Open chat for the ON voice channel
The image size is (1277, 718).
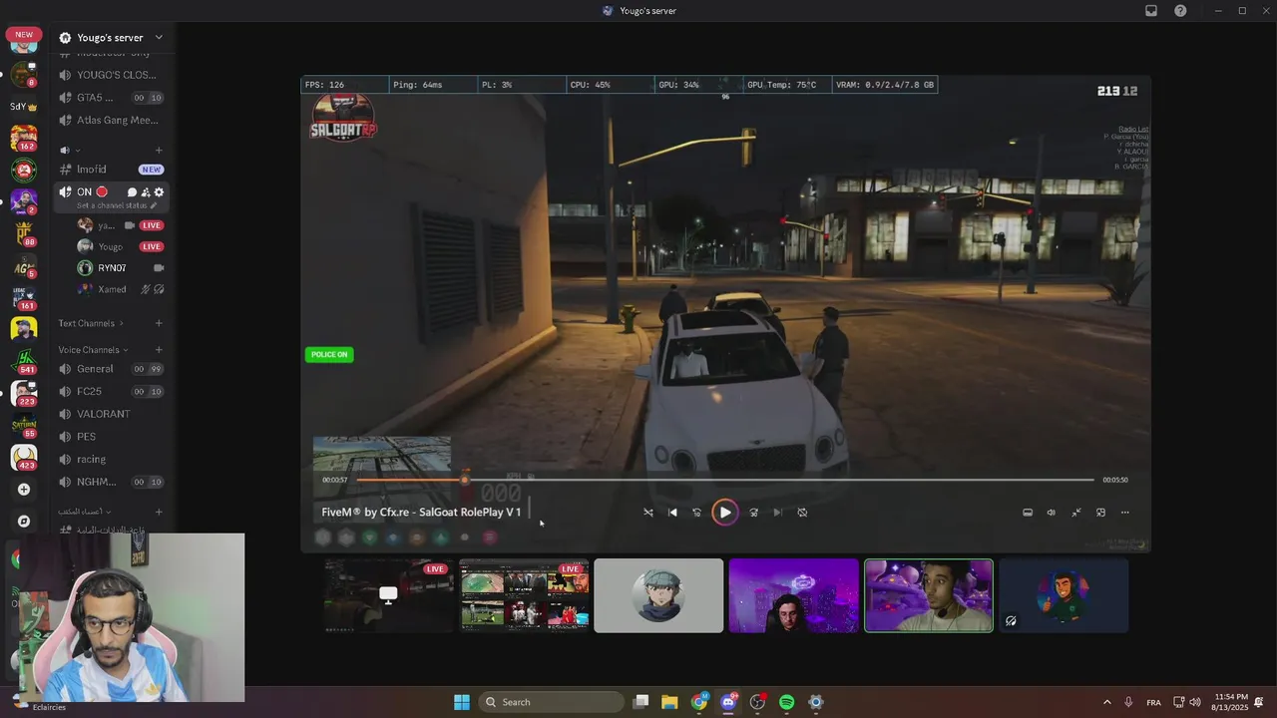point(132,192)
